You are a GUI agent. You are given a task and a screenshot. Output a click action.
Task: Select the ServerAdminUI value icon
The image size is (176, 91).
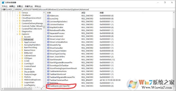coord(48,36)
